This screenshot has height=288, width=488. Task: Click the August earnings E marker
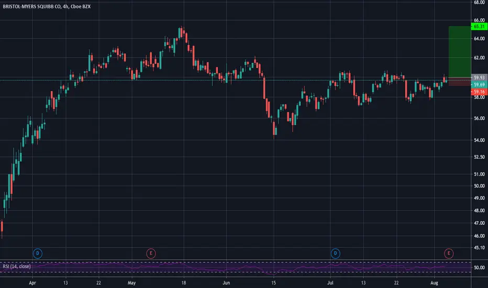pyautogui.click(x=449, y=253)
